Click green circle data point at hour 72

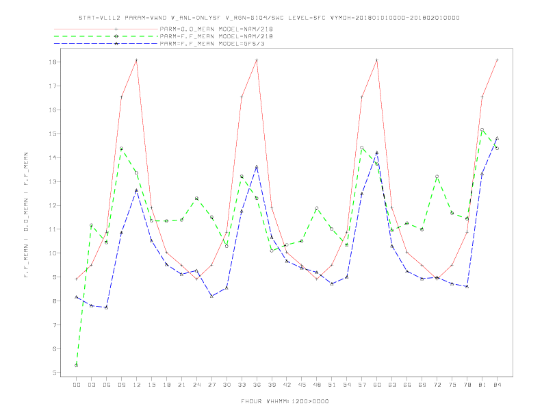(x=437, y=177)
